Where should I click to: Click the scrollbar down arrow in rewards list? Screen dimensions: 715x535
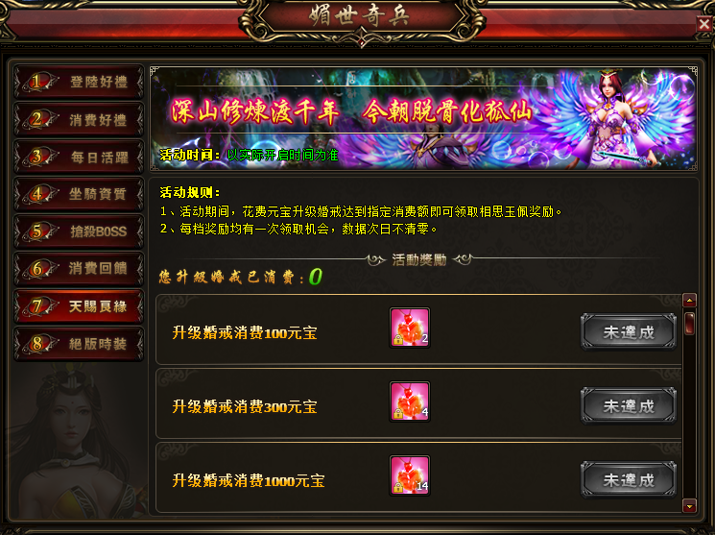(x=689, y=506)
